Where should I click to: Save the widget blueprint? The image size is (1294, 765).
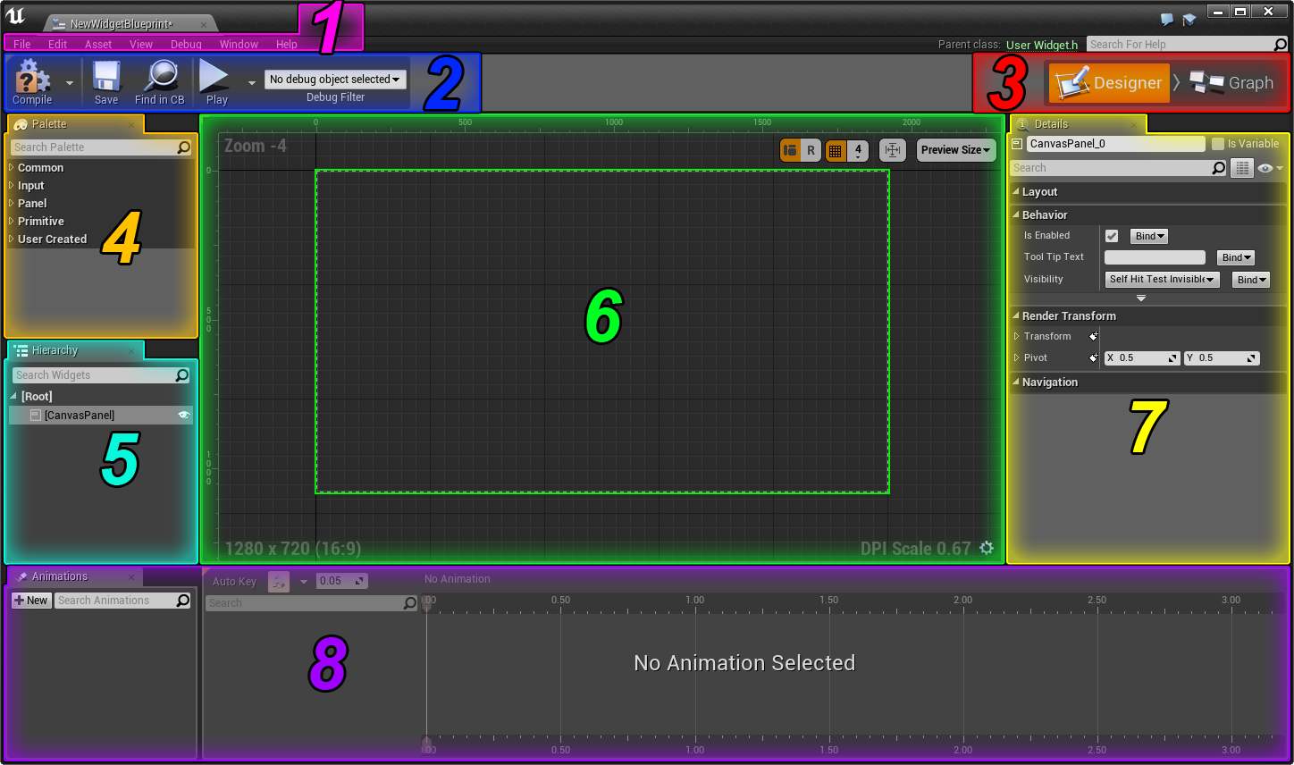pos(106,77)
